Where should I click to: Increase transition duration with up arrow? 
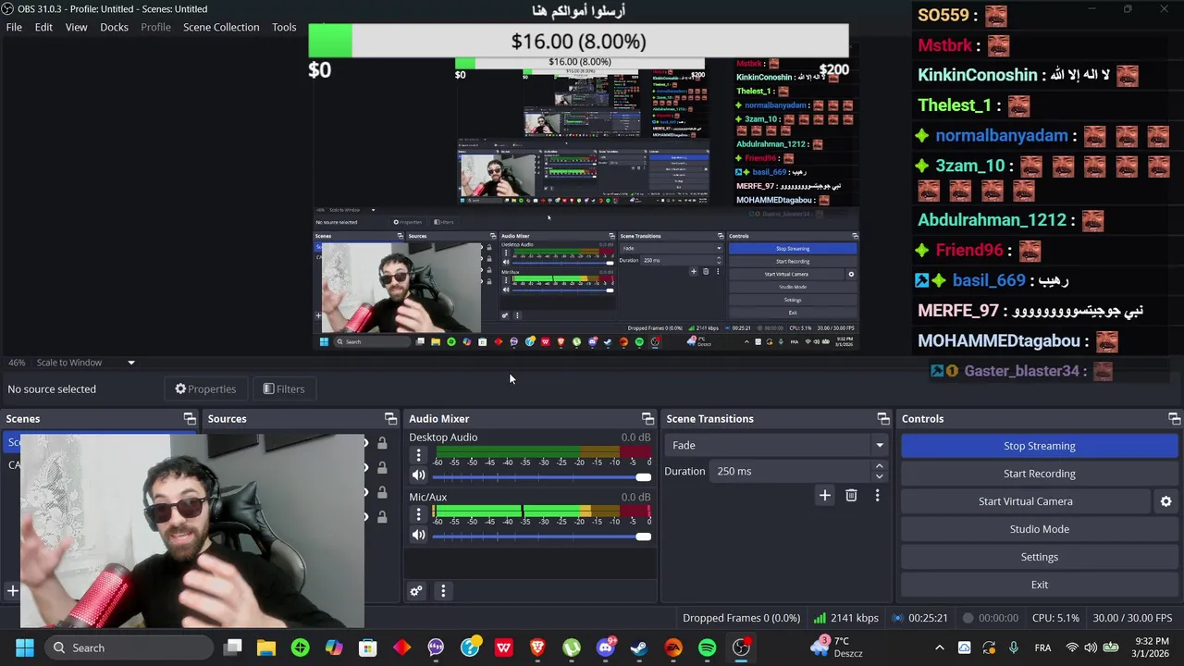coord(879,466)
